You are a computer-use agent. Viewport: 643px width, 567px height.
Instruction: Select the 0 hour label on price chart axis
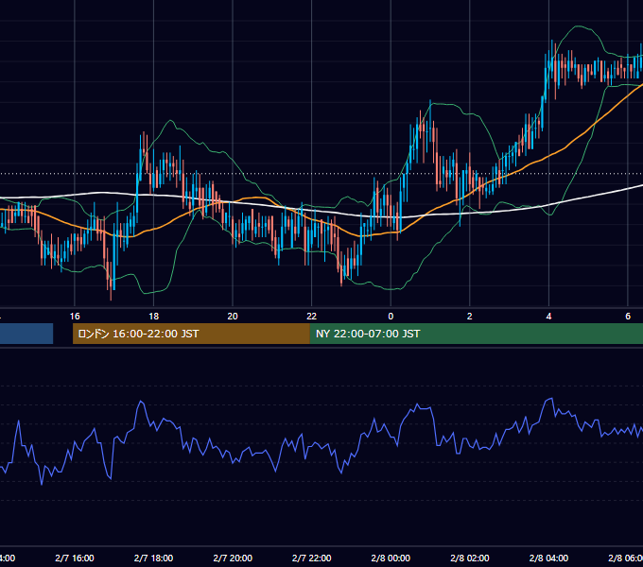click(391, 317)
